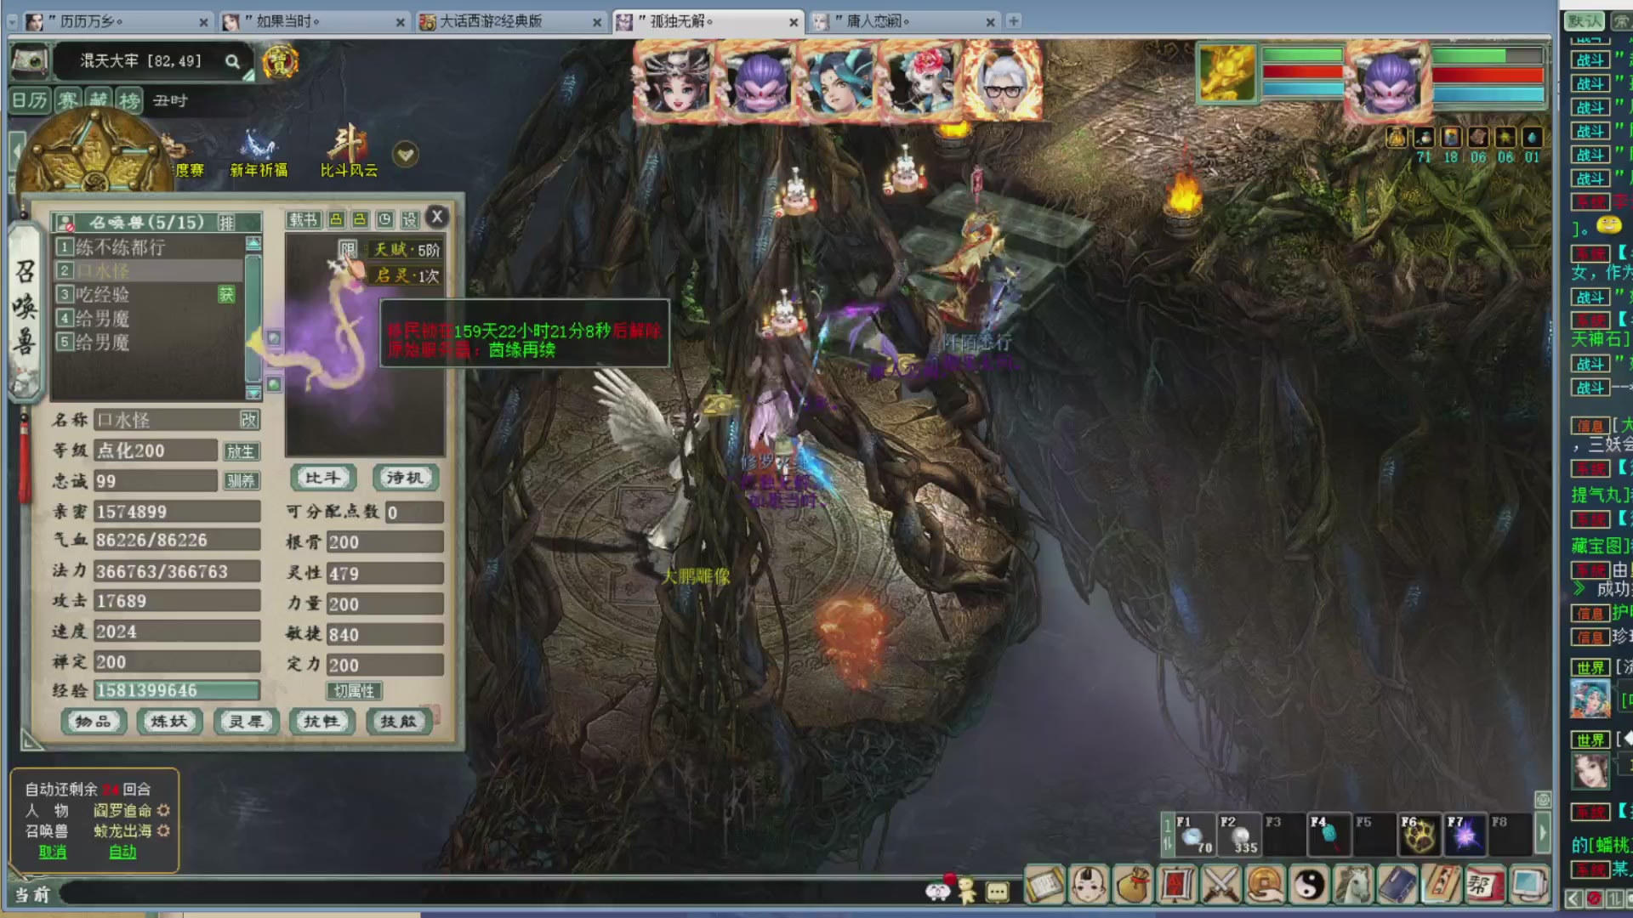Screen dimensions: 1633x918
Task: Click the crossed swords combat icon
Action: tap(1221, 885)
